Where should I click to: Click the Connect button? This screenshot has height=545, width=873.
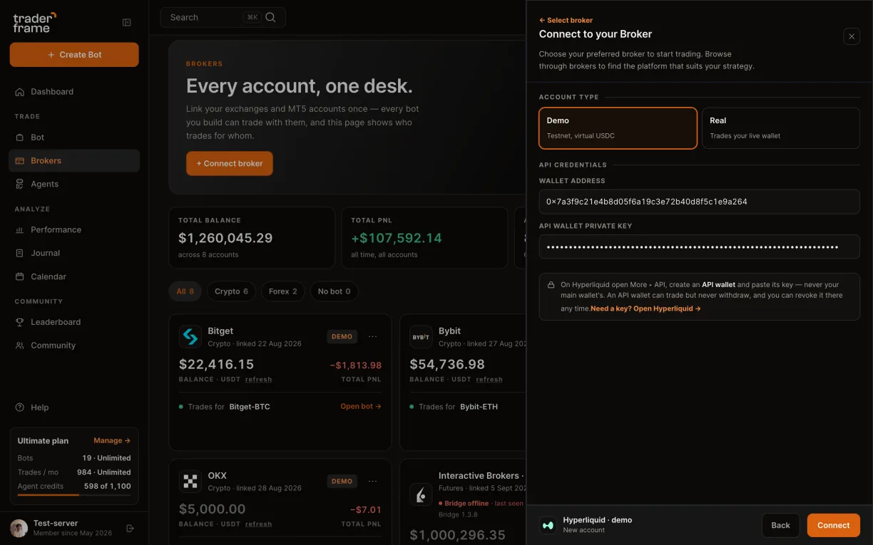[x=833, y=525]
